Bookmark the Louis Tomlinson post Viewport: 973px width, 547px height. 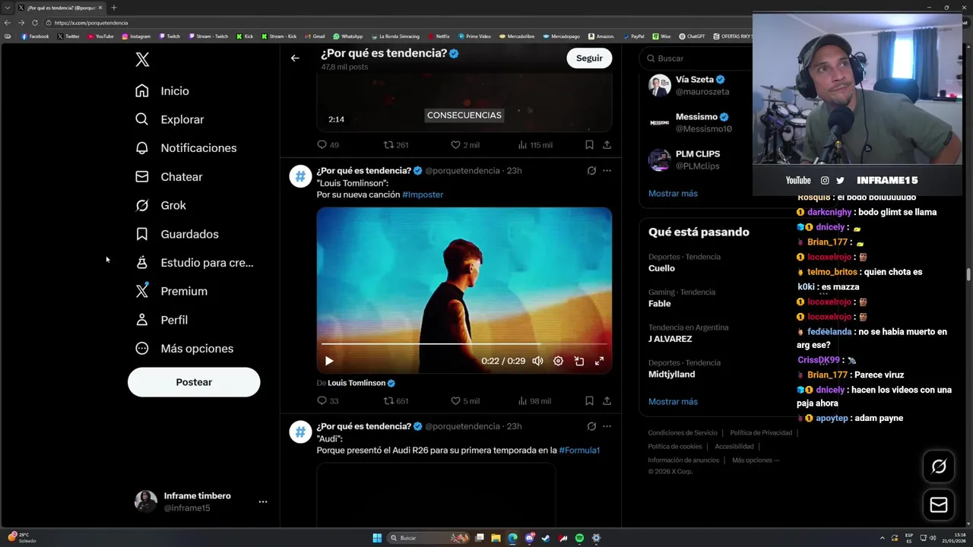click(x=589, y=401)
